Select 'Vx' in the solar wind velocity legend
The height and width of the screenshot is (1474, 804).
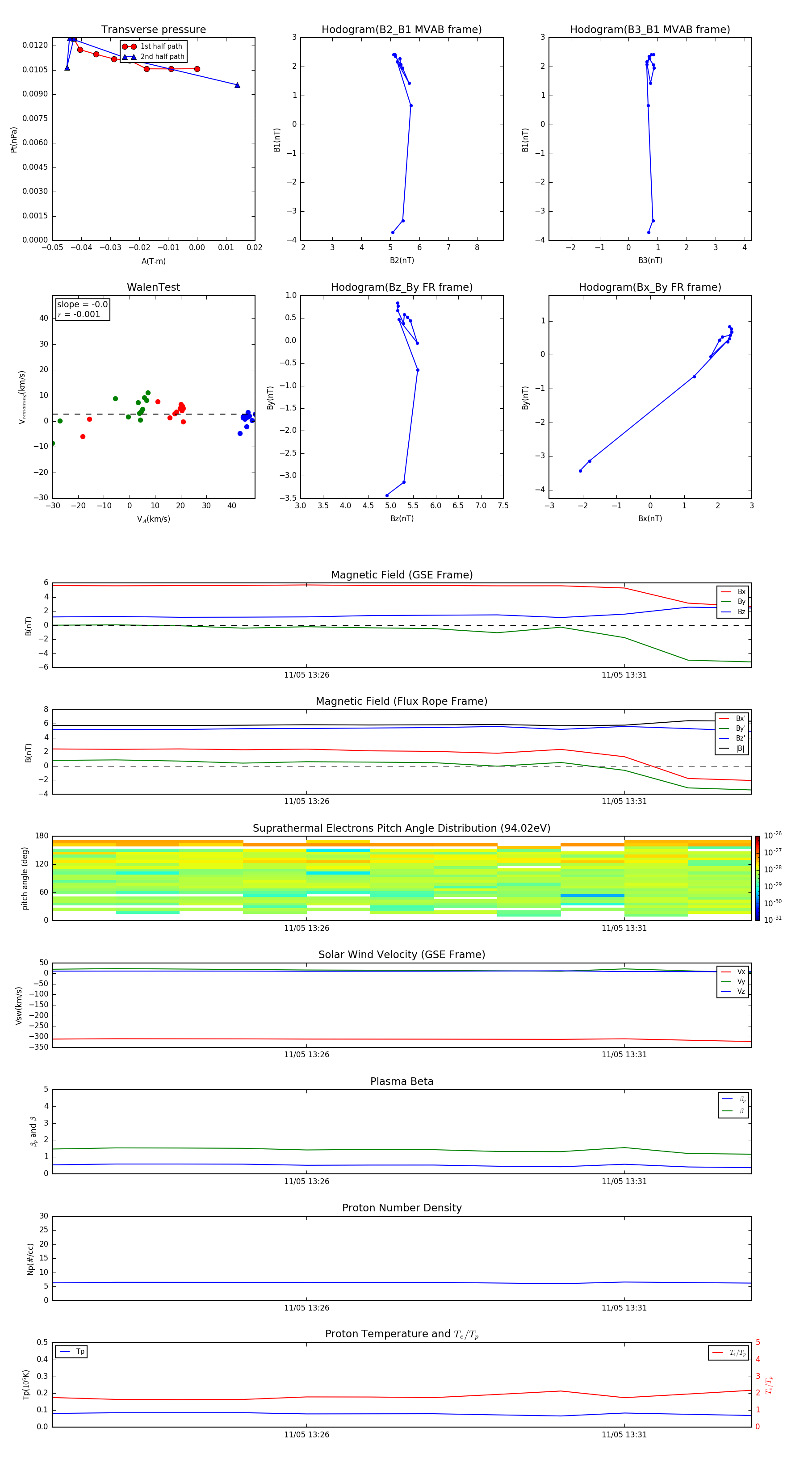pyautogui.click(x=733, y=971)
